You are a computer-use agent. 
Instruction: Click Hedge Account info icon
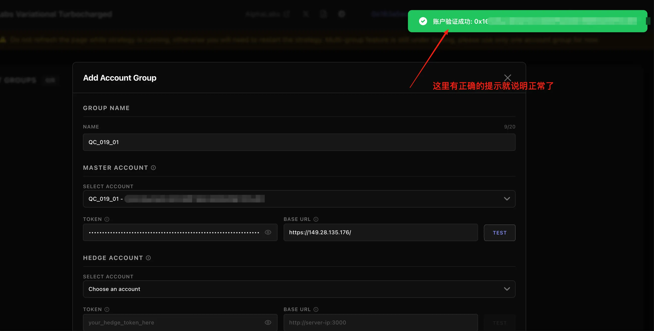click(148, 258)
